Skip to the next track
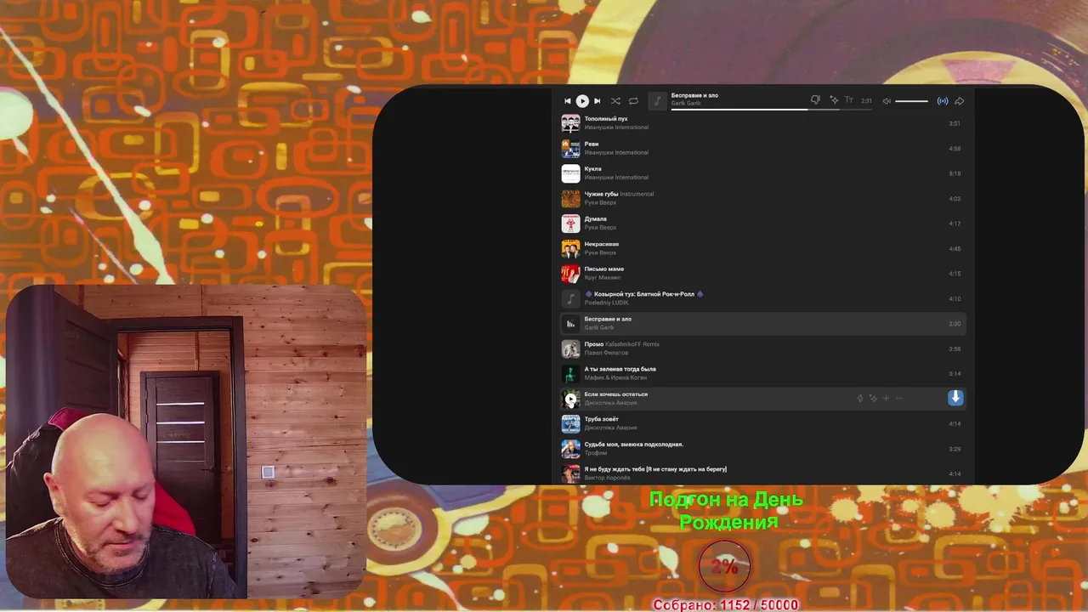The width and height of the screenshot is (1088, 612). [x=597, y=101]
